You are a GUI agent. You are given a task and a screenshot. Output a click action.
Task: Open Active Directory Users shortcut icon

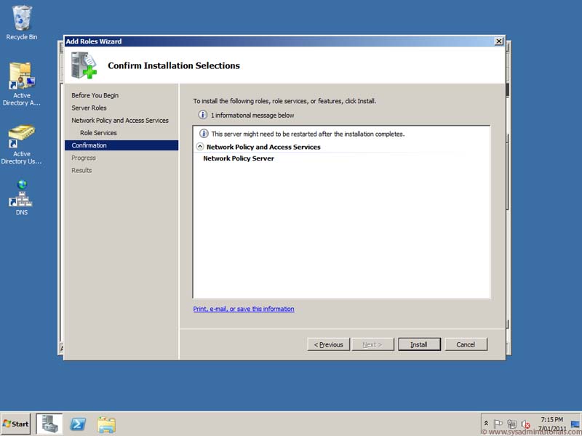22,144
